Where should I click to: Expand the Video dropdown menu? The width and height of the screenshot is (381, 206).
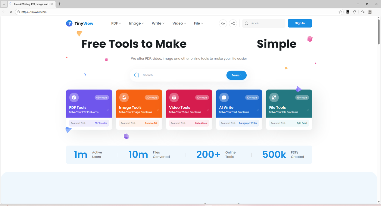tap(179, 23)
